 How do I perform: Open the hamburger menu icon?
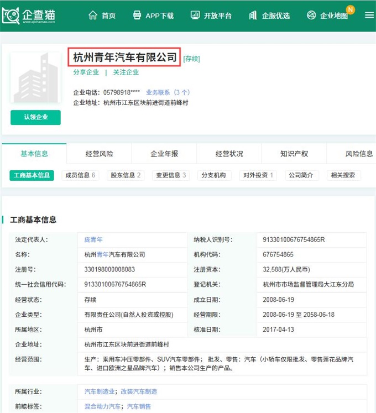pos(369,15)
